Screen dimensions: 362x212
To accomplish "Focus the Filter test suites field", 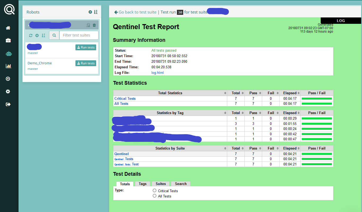I will point(79,35).
